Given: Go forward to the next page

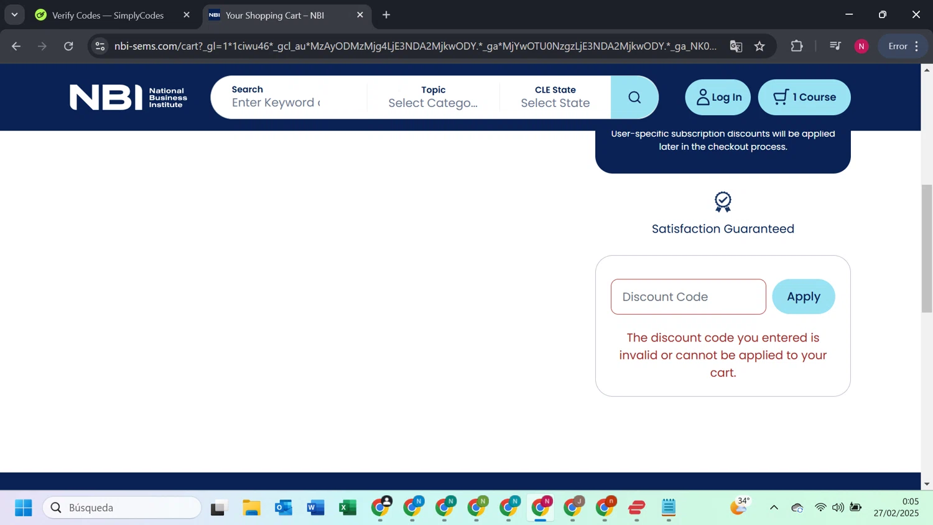Looking at the screenshot, I should point(42,46).
